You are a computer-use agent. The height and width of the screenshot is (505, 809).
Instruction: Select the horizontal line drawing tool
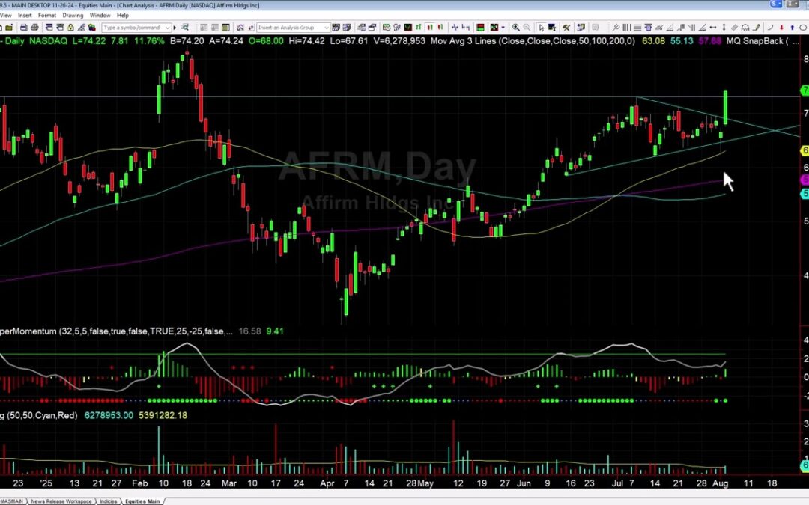[x=637, y=28]
